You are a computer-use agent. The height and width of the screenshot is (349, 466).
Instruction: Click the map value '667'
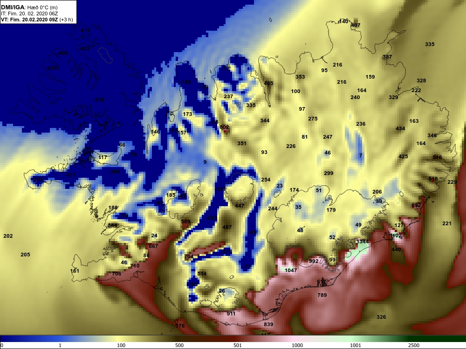(153, 246)
